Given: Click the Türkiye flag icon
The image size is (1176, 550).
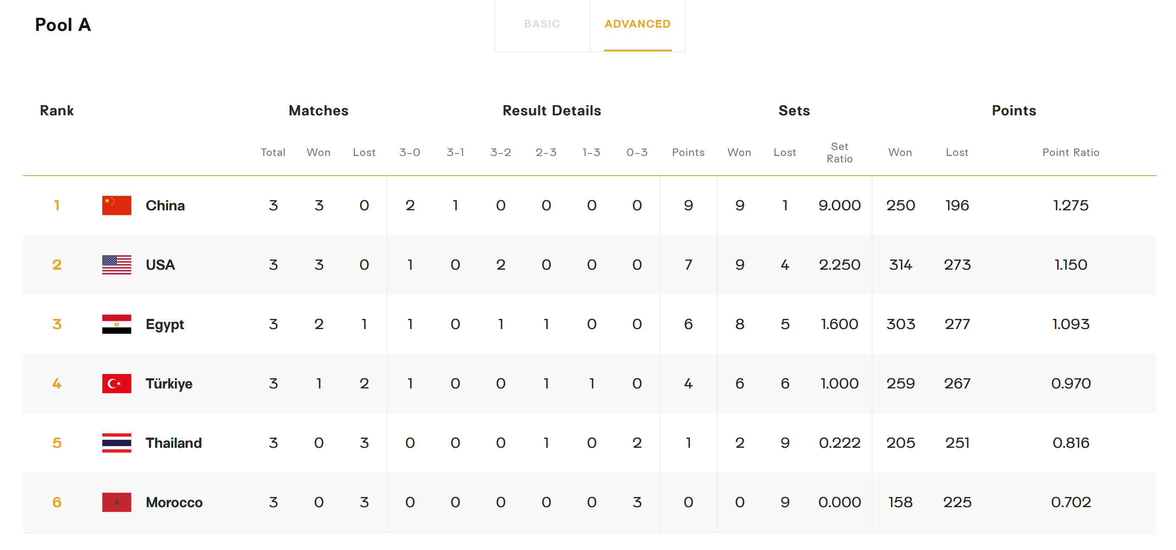Looking at the screenshot, I should tap(116, 383).
